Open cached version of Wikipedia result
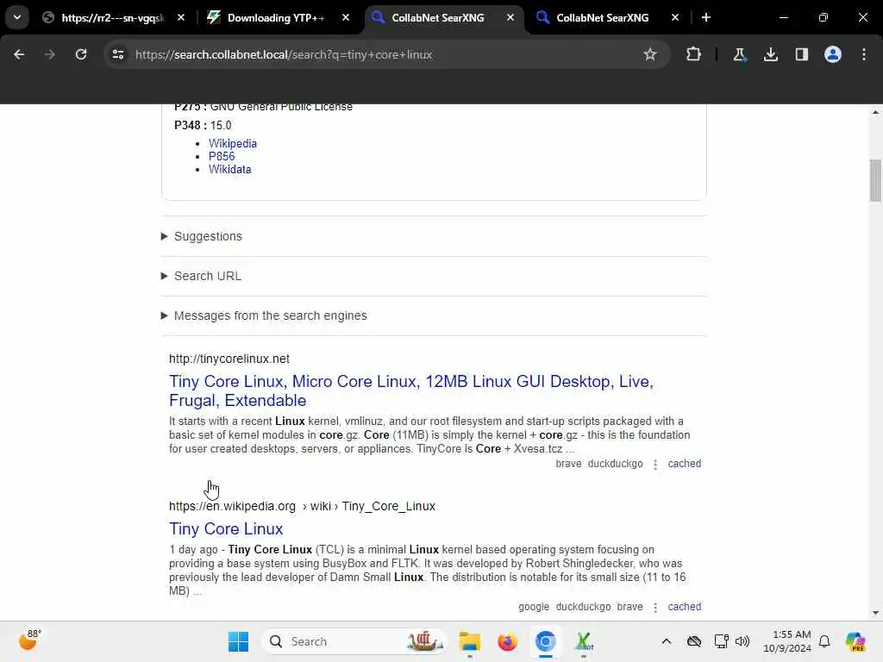Image resolution: width=883 pixels, height=662 pixels. click(684, 607)
